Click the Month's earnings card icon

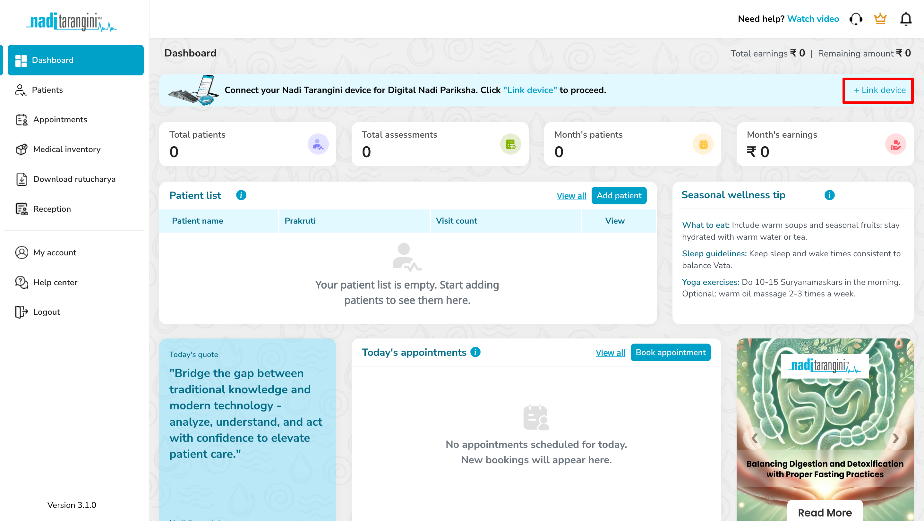[x=895, y=144]
